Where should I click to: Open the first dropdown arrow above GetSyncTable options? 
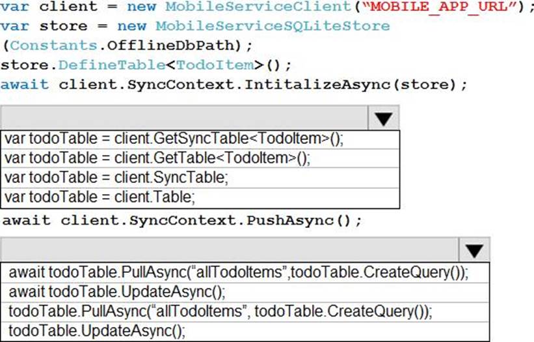click(x=384, y=118)
